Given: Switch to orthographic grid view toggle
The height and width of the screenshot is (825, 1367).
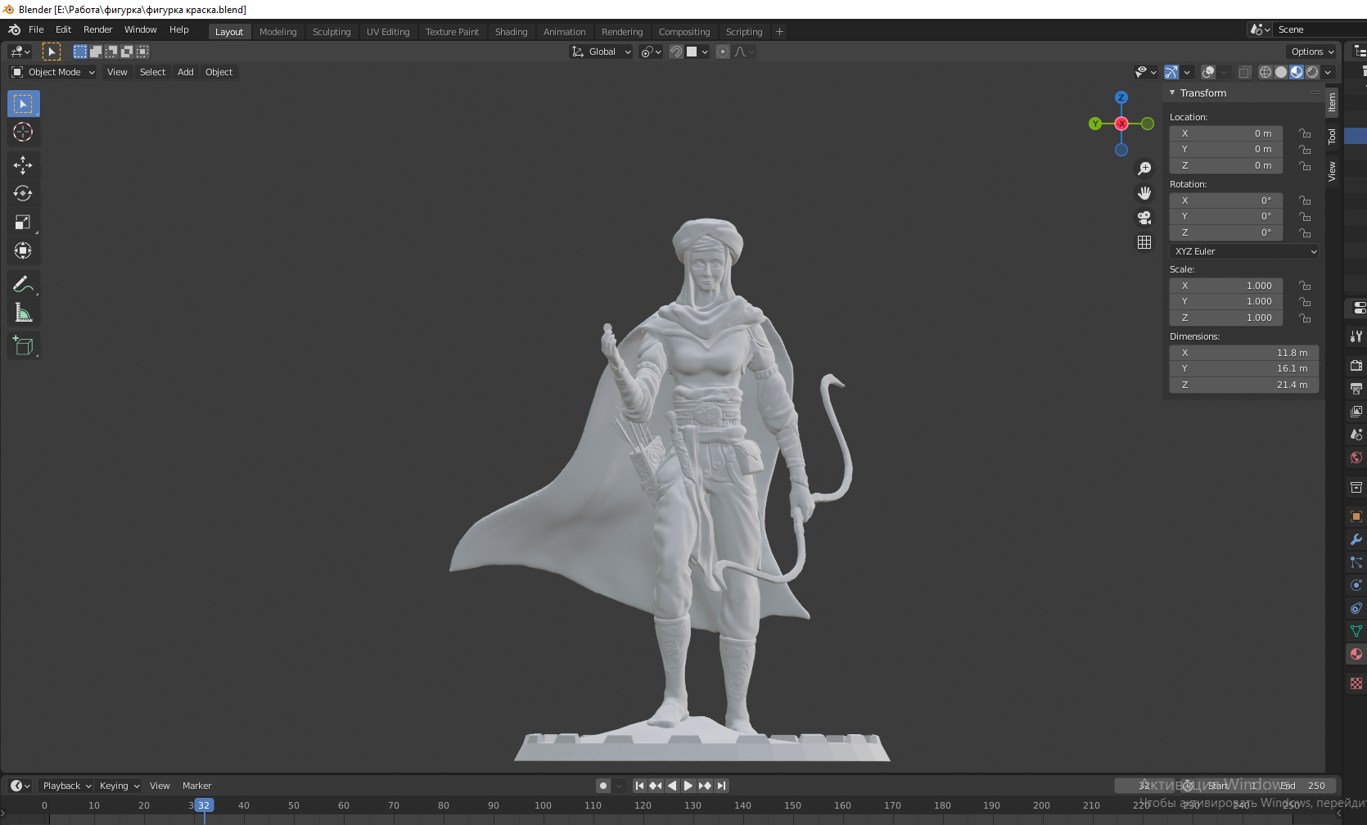Looking at the screenshot, I should point(1144,242).
